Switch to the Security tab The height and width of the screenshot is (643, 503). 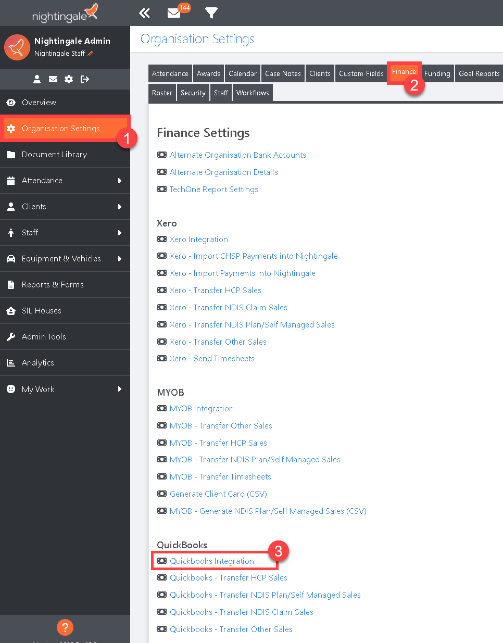click(x=193, y=93)
